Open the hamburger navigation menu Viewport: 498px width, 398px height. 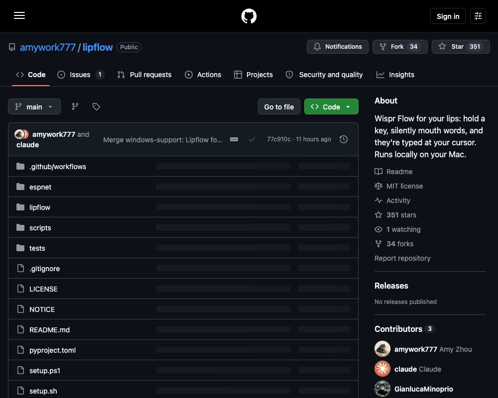pyautogui.click(x=19, y=15)
